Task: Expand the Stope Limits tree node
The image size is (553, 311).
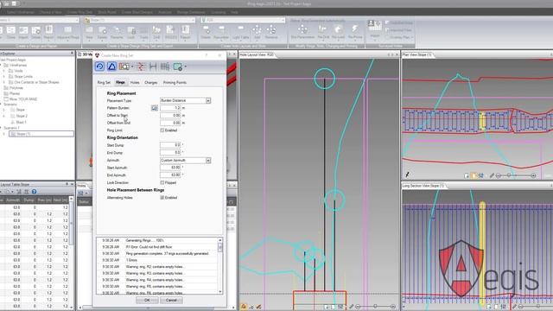Action: point(3,77)
